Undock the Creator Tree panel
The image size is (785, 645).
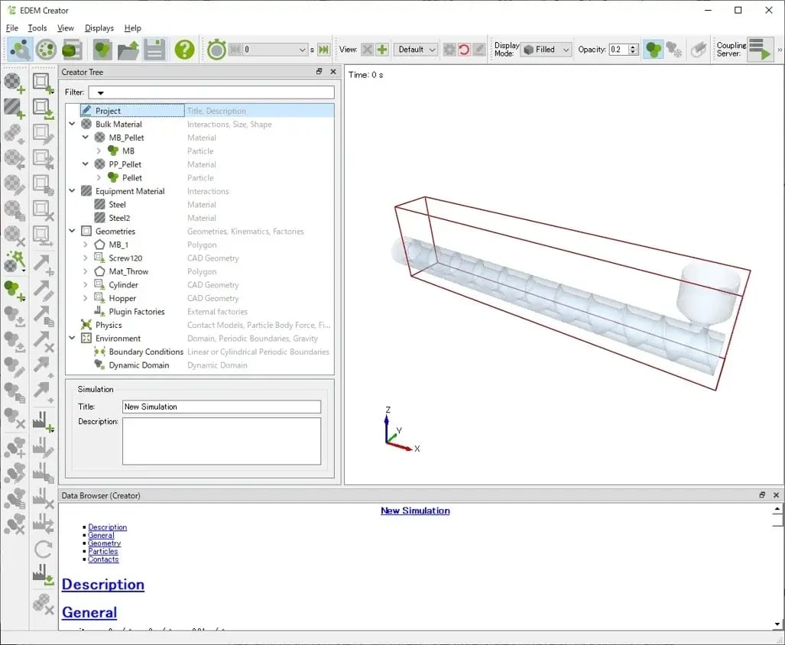(319, 72)
